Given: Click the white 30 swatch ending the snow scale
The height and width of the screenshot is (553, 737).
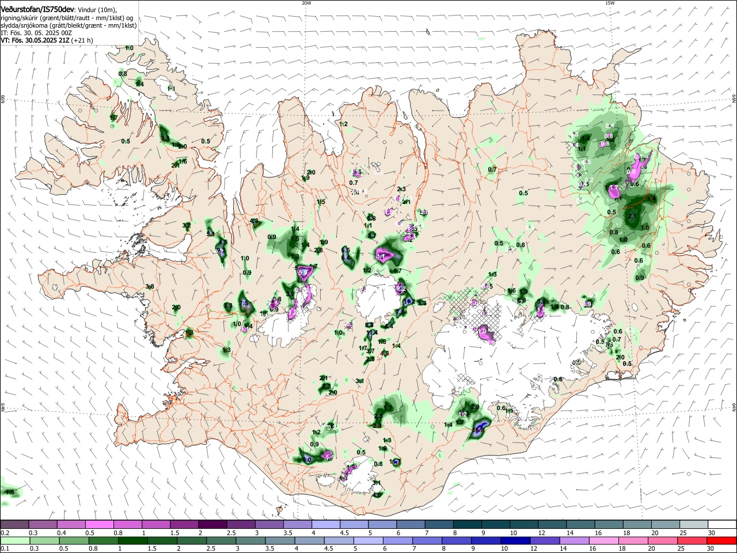Looking at the screenshot, I should point(722,524).
